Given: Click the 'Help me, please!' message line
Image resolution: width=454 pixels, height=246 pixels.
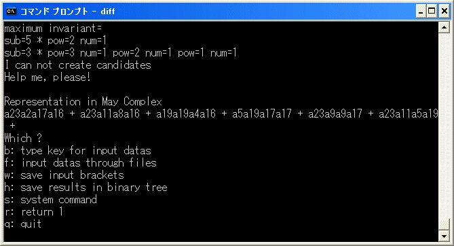Looking at the screenshot, I should [48, 77].
